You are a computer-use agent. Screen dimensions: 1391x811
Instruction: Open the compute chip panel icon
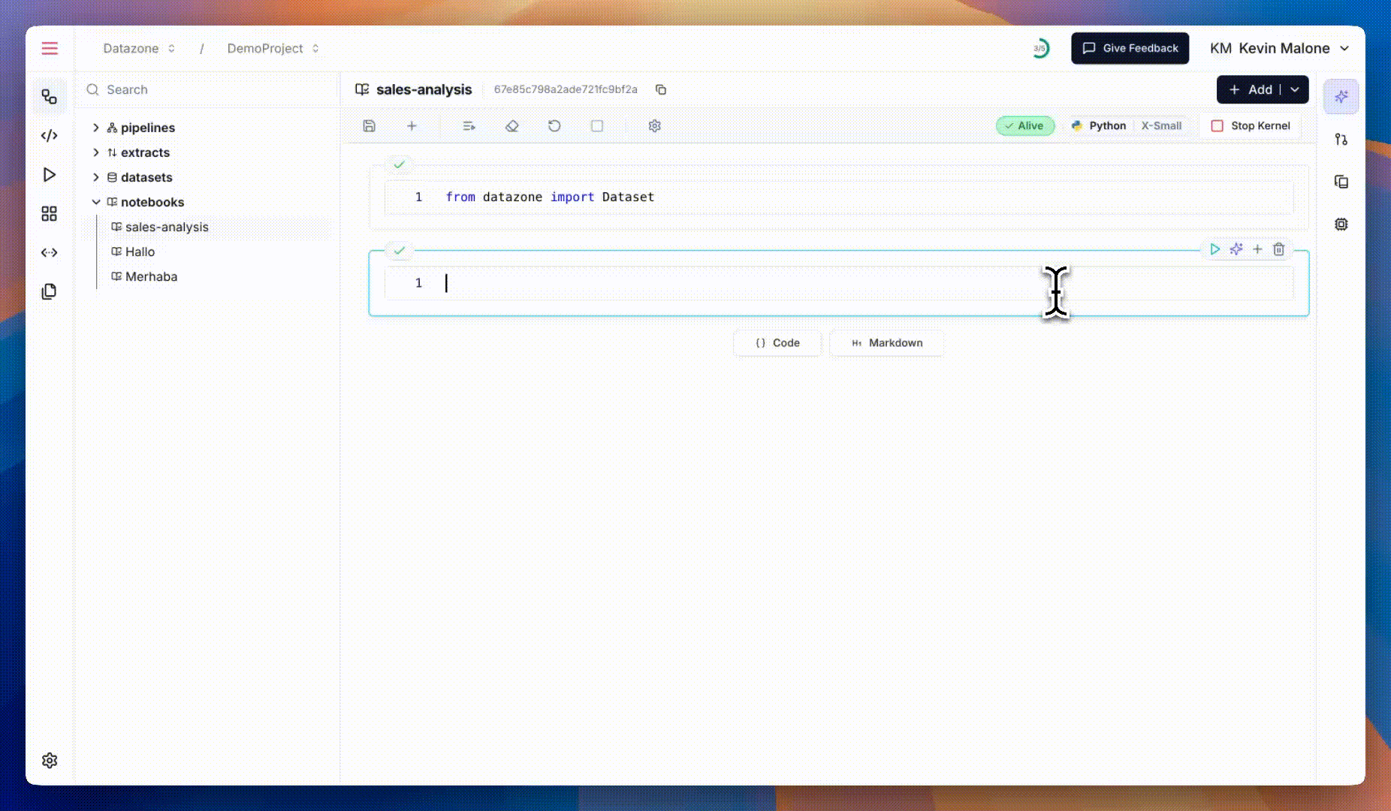tap(1341, 224)
